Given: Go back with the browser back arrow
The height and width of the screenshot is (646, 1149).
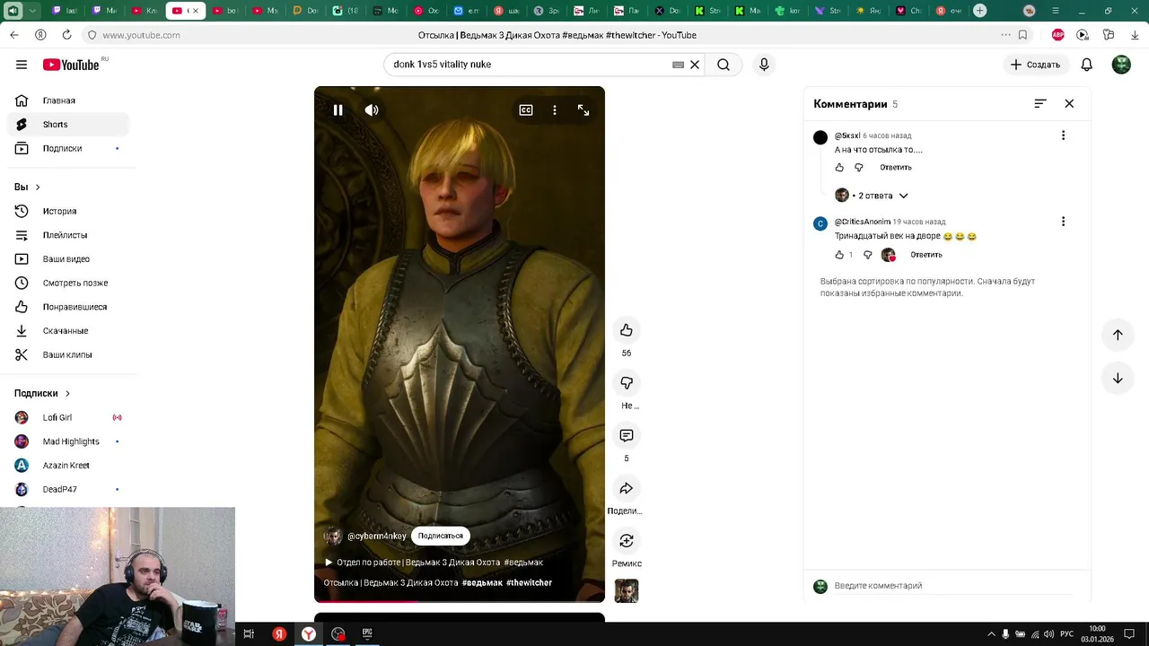Looking at the screenshot, I should 14,35.
